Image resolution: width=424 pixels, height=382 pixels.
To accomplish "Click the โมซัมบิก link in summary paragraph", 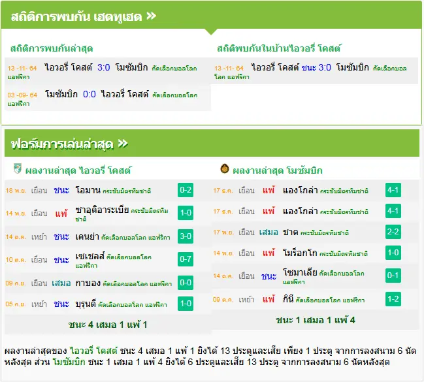I will [69, 362].
